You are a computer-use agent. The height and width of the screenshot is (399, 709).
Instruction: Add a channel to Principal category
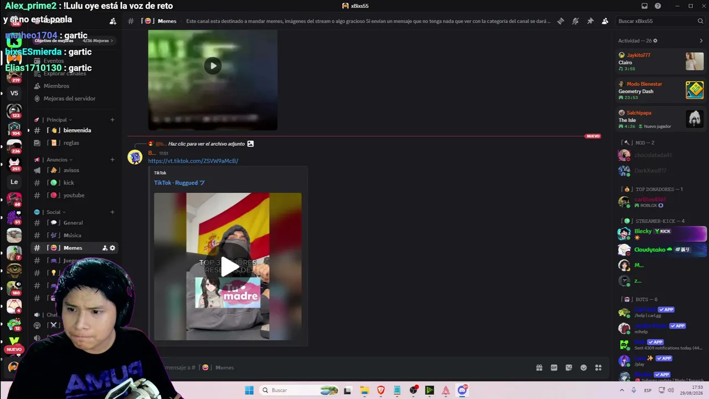point(112,120)
